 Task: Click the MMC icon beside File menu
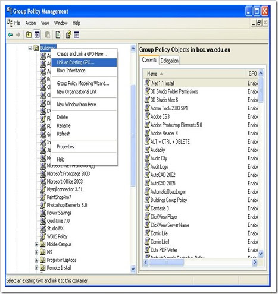(10, 23)
